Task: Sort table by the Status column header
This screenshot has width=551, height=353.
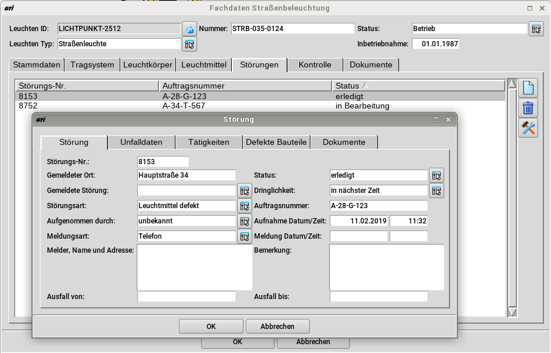Action: pyautogui.click(x=418, y=86)
